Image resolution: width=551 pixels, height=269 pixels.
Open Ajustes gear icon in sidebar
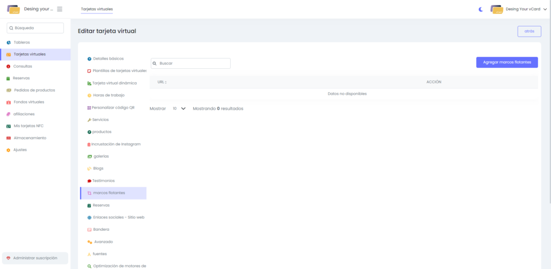9,150
